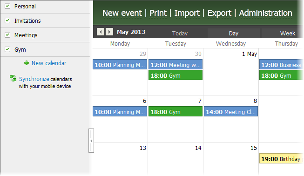Screen dimensions: 304x176
Task: Go to the next month arrow
Action: tap(109, 32)
